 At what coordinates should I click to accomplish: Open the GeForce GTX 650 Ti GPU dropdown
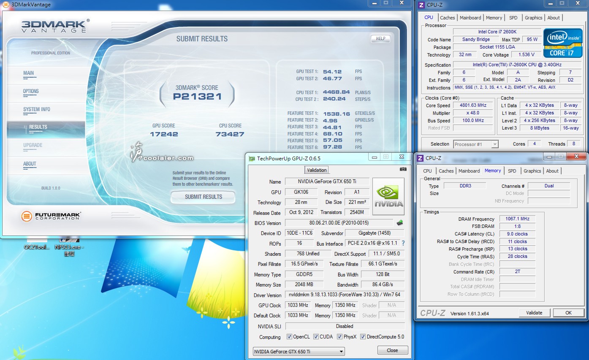(x=299, y=352)
